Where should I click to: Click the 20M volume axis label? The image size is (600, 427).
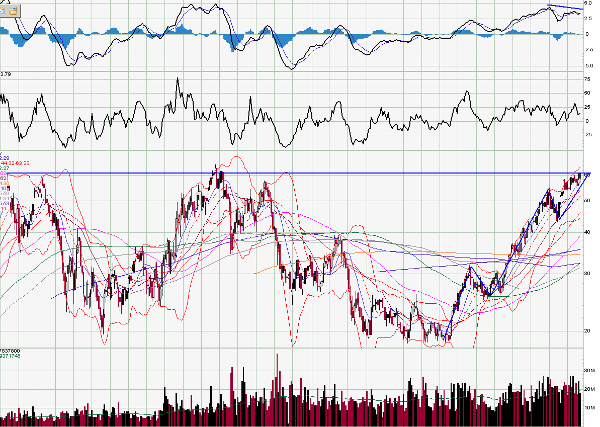[589, 389]
